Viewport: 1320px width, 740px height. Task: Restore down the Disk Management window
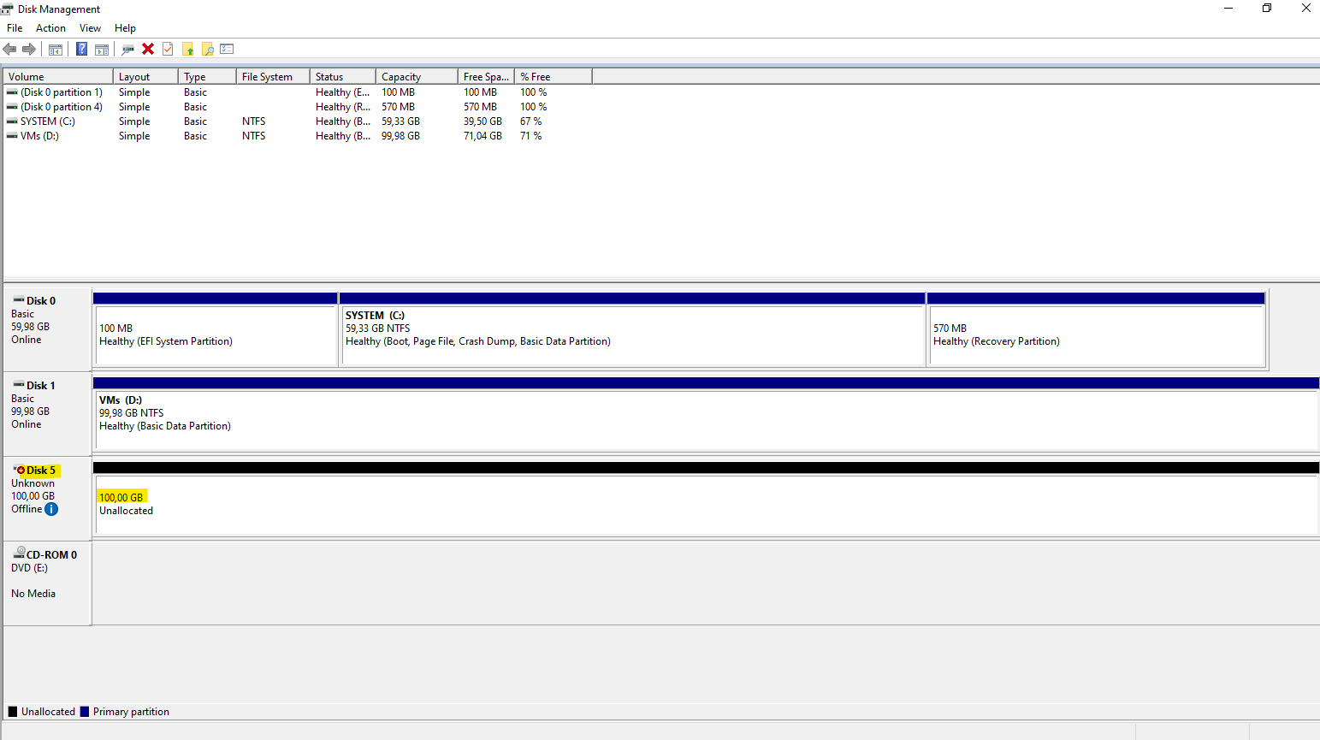(1267, 9)
